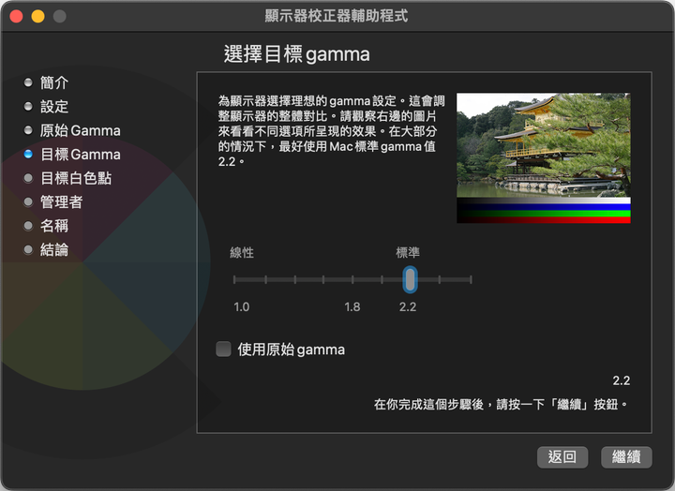The image size is (675, 491).
Task: Select the 簡介 step in sidebar
Action: (54, 82)
